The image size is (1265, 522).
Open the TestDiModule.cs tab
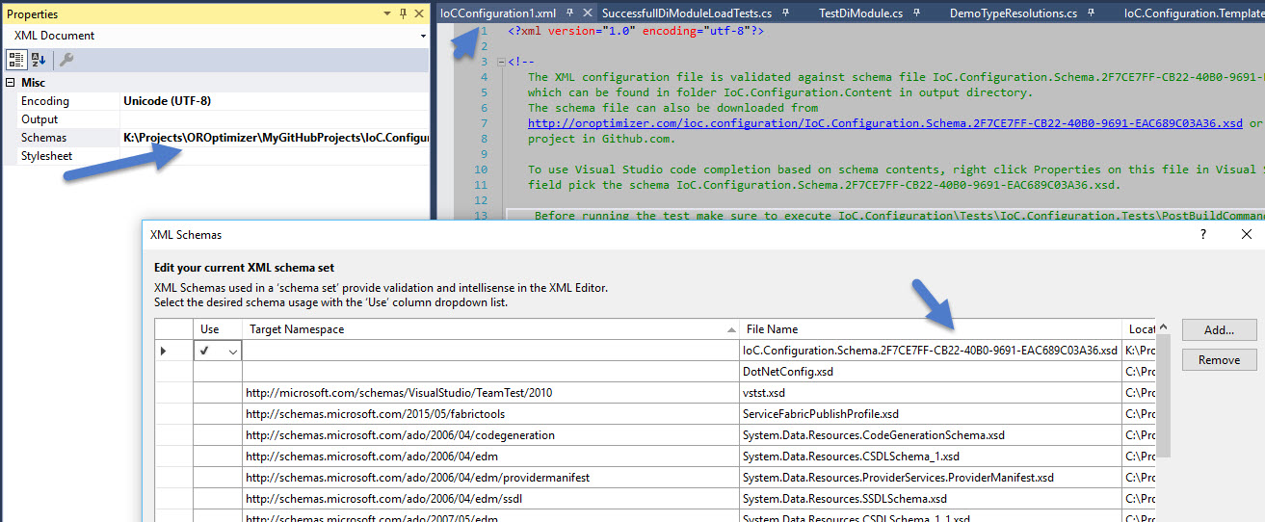tap(860, 13)
